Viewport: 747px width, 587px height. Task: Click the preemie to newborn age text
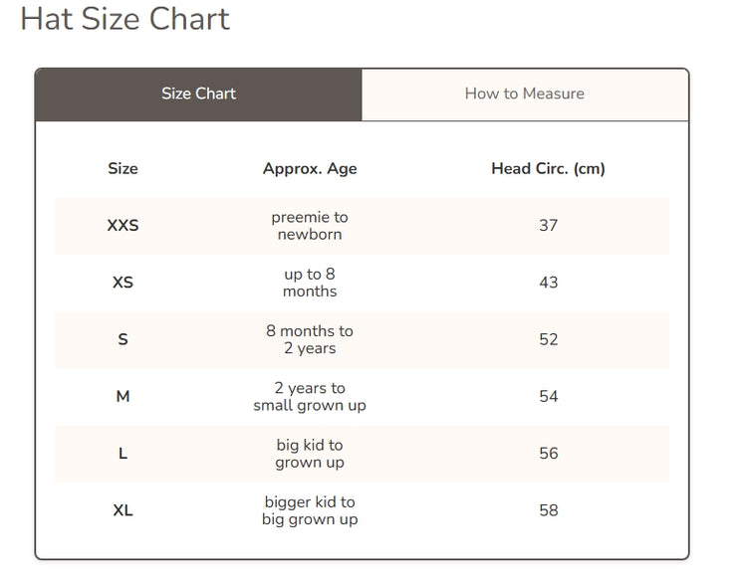[310, 226]
